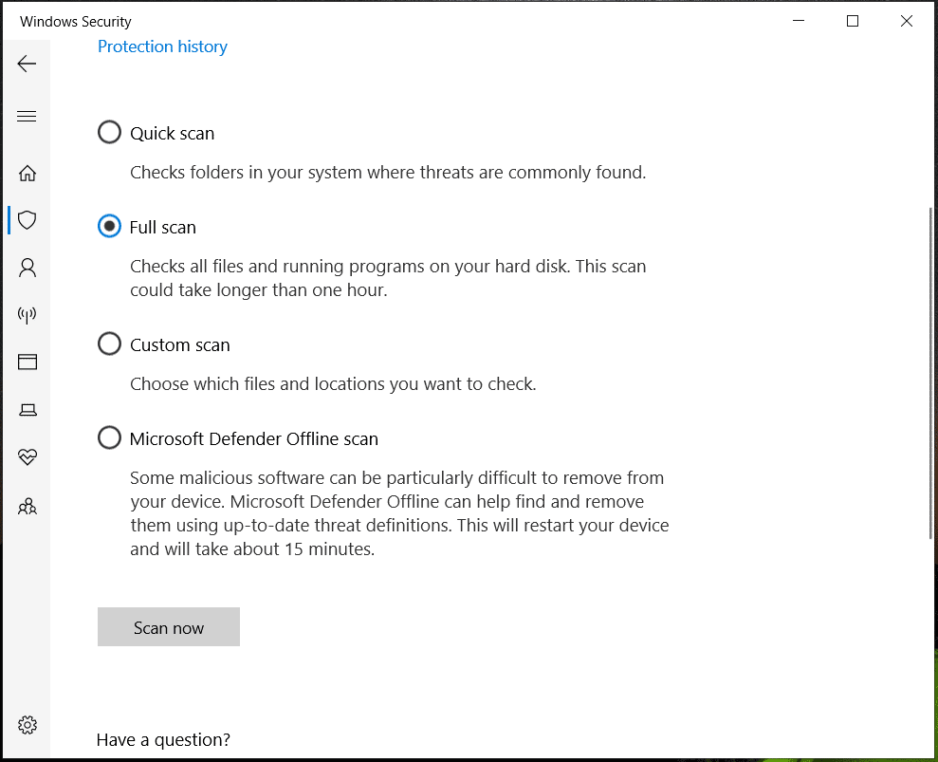Open App & browser control icon
938x762 pixels.
point(27,362)
